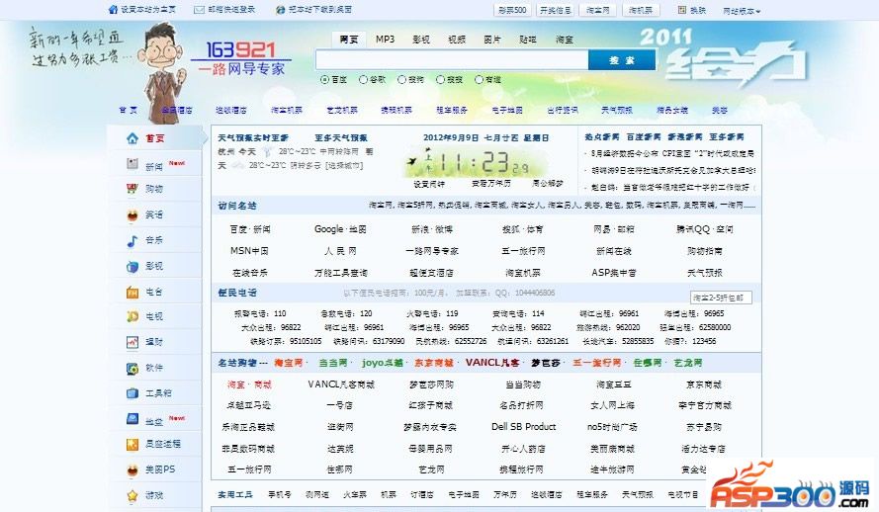Select the 搜搜 search engine radio button
The height and width of the screenshot is (512, 879).
(441, 79)
